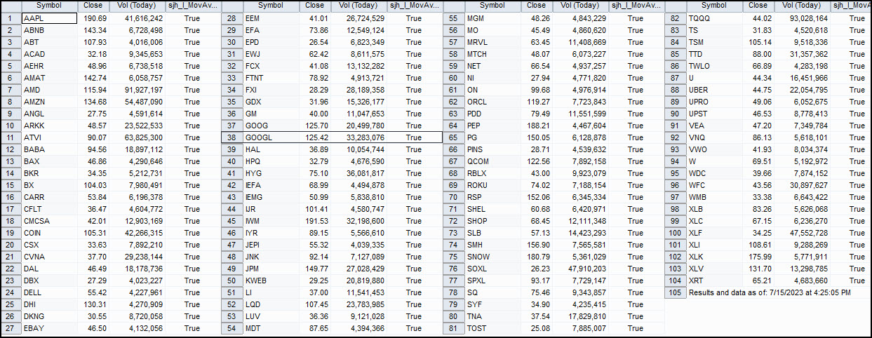Select the UPST symbol cell
The height and width of the screenshot is (338, 872).
point(713,114)
